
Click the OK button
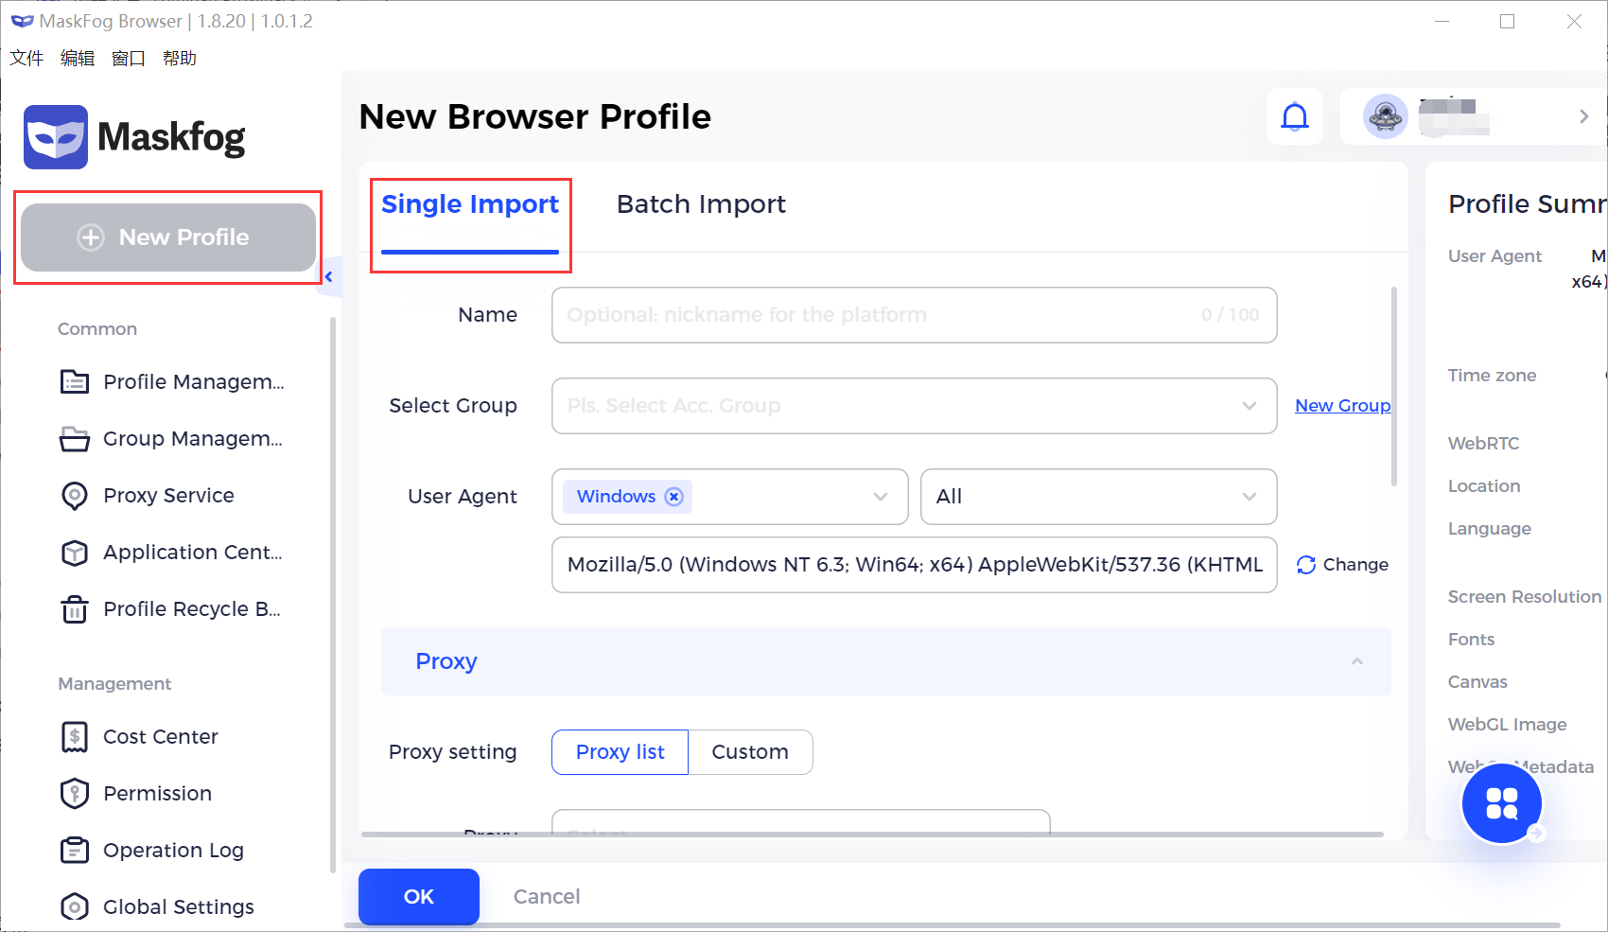click(419, 897)
